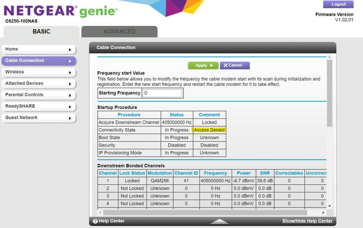Click the vertical scrollbar up arrow
Image resolution: width=363 pixels, height=228 pixels.
pos(330,57)
